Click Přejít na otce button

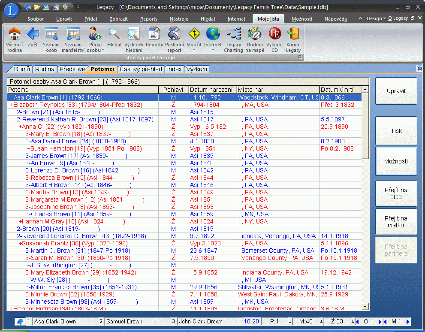coord(396,193)
